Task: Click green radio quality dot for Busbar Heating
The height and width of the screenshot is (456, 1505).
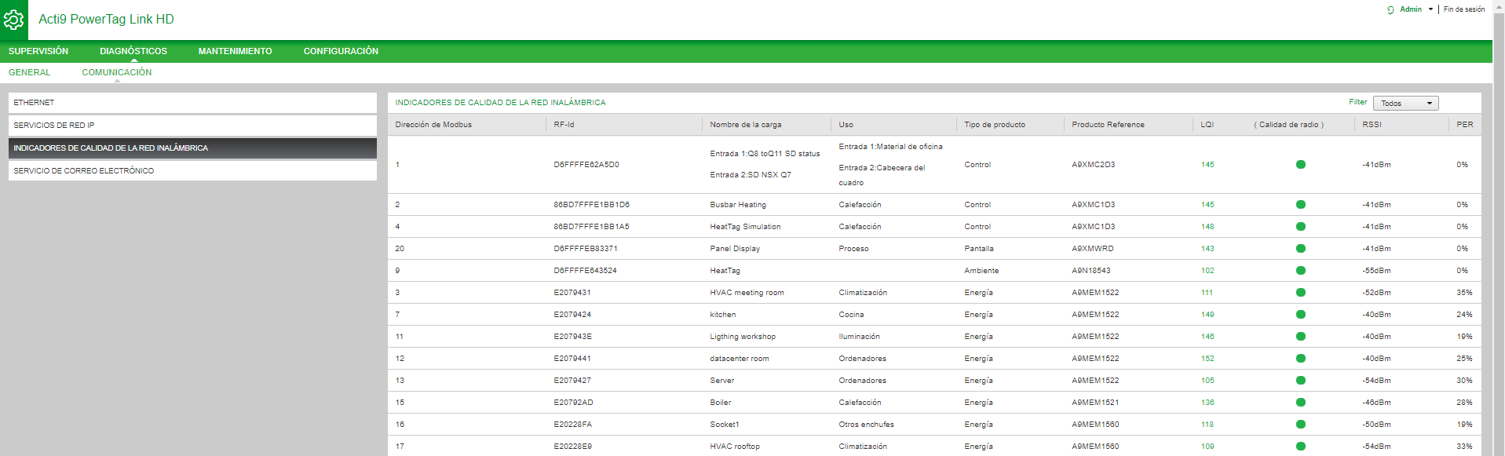Action: pyautogui.click(x=1300, y=205)
